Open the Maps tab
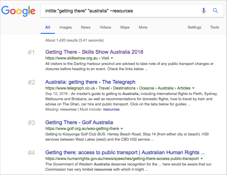 (125, 27)
